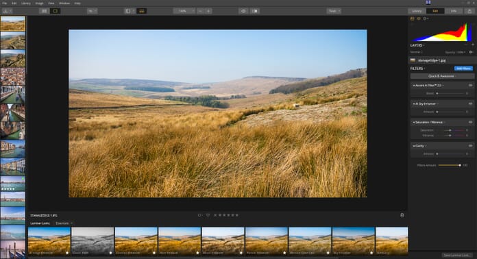Open the Normal blend mode dropdown
The image size is (477, 259).
click(416, 52)
